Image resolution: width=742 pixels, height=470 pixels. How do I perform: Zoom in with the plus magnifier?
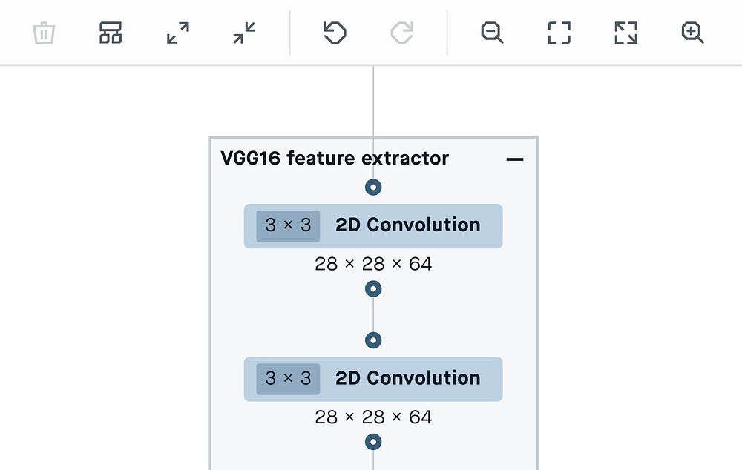click(x=692, y=33)
